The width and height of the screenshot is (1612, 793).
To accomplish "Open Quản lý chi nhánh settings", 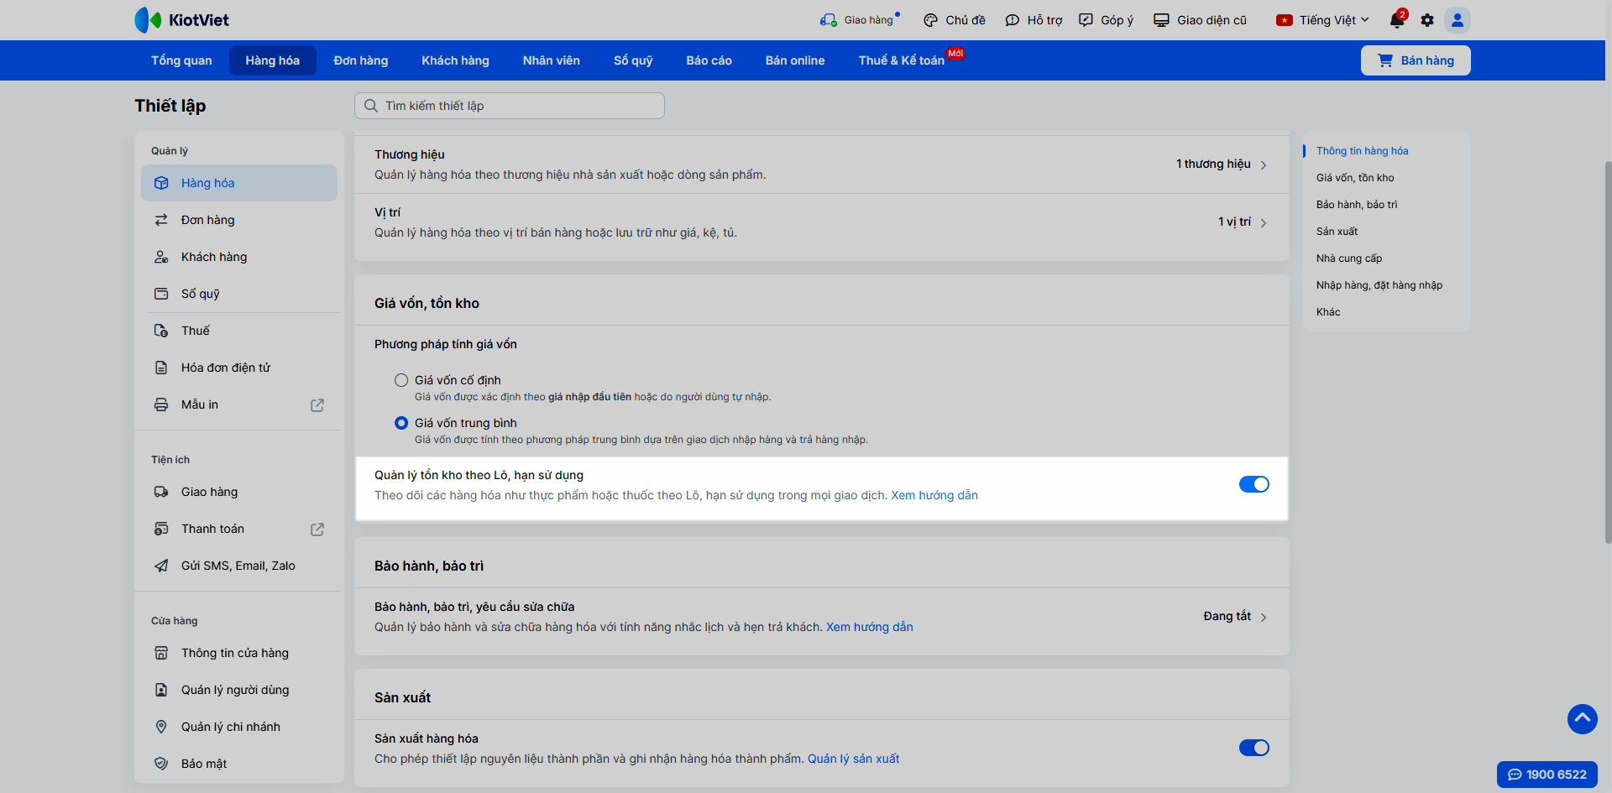I will (239, 727).
